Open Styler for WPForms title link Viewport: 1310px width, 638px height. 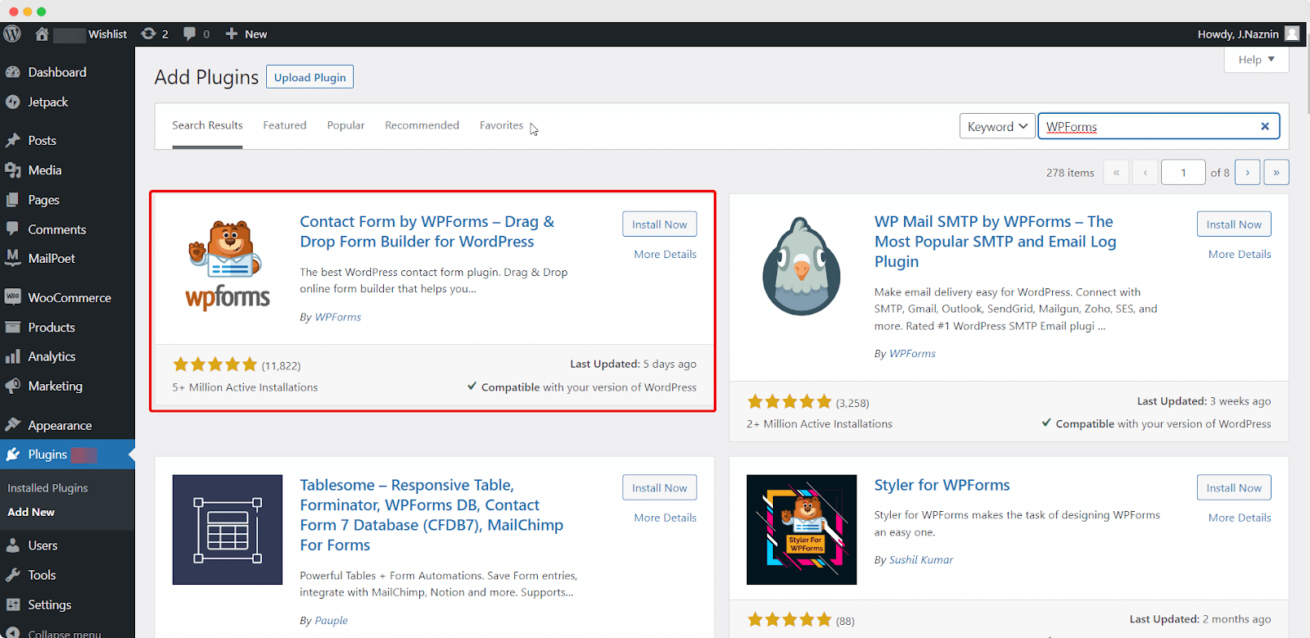[x=942, y=485]
